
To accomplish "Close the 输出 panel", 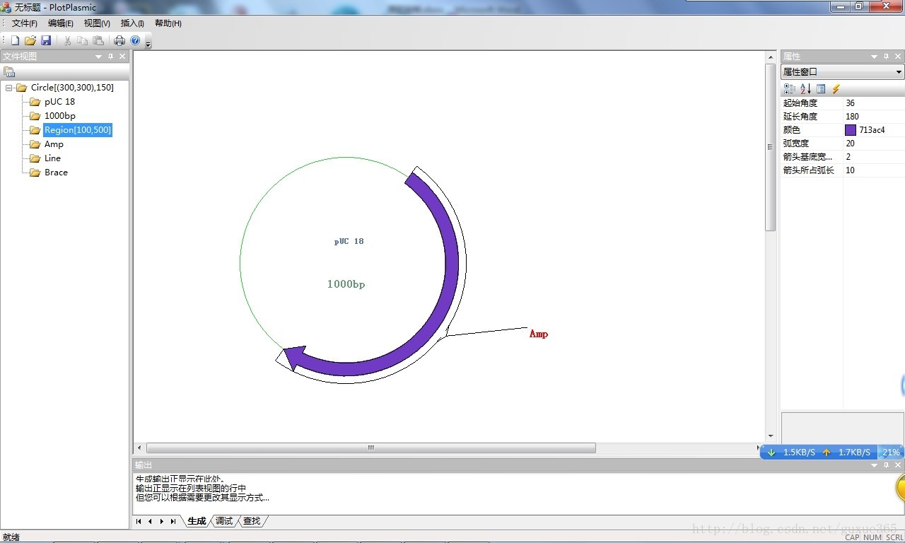I will (x=898, y=465).
